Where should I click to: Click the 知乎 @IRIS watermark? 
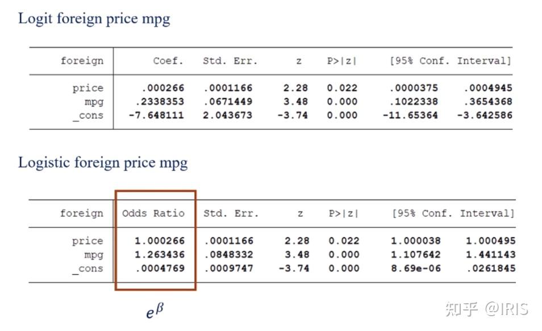click(x=487, y=309)
